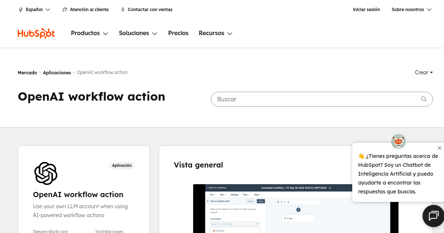444x233 pixels.
Task: Click 'Use your own LLM account' description text
Action: pos(80,211)
